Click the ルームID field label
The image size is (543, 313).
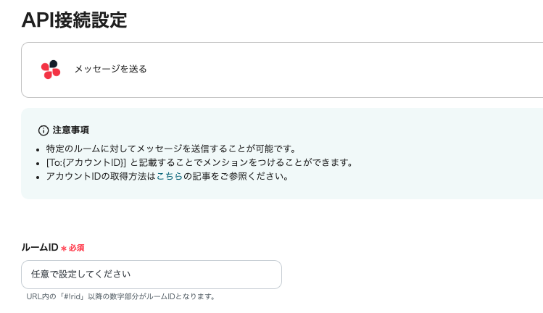tap(40, 247)
